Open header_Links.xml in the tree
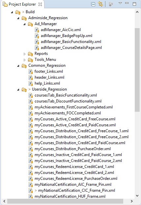This screenshot has height=205, width=141. (49, 77)
